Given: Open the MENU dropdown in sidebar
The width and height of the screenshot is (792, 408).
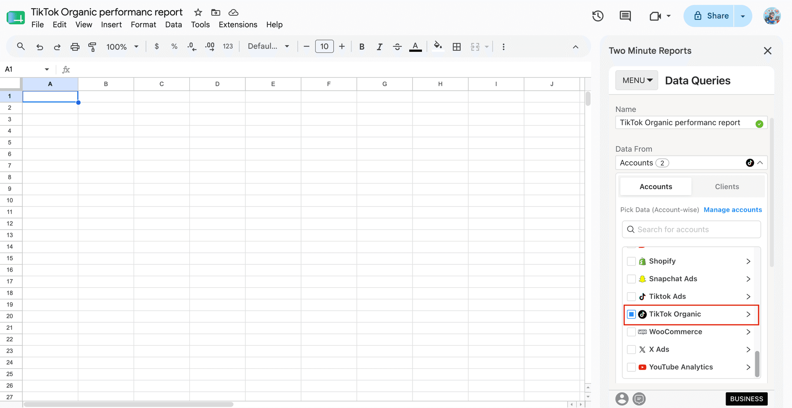Looking at the screenshot, I should (637, 80).
